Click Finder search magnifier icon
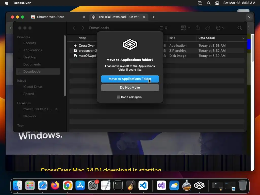 (239, 28)
